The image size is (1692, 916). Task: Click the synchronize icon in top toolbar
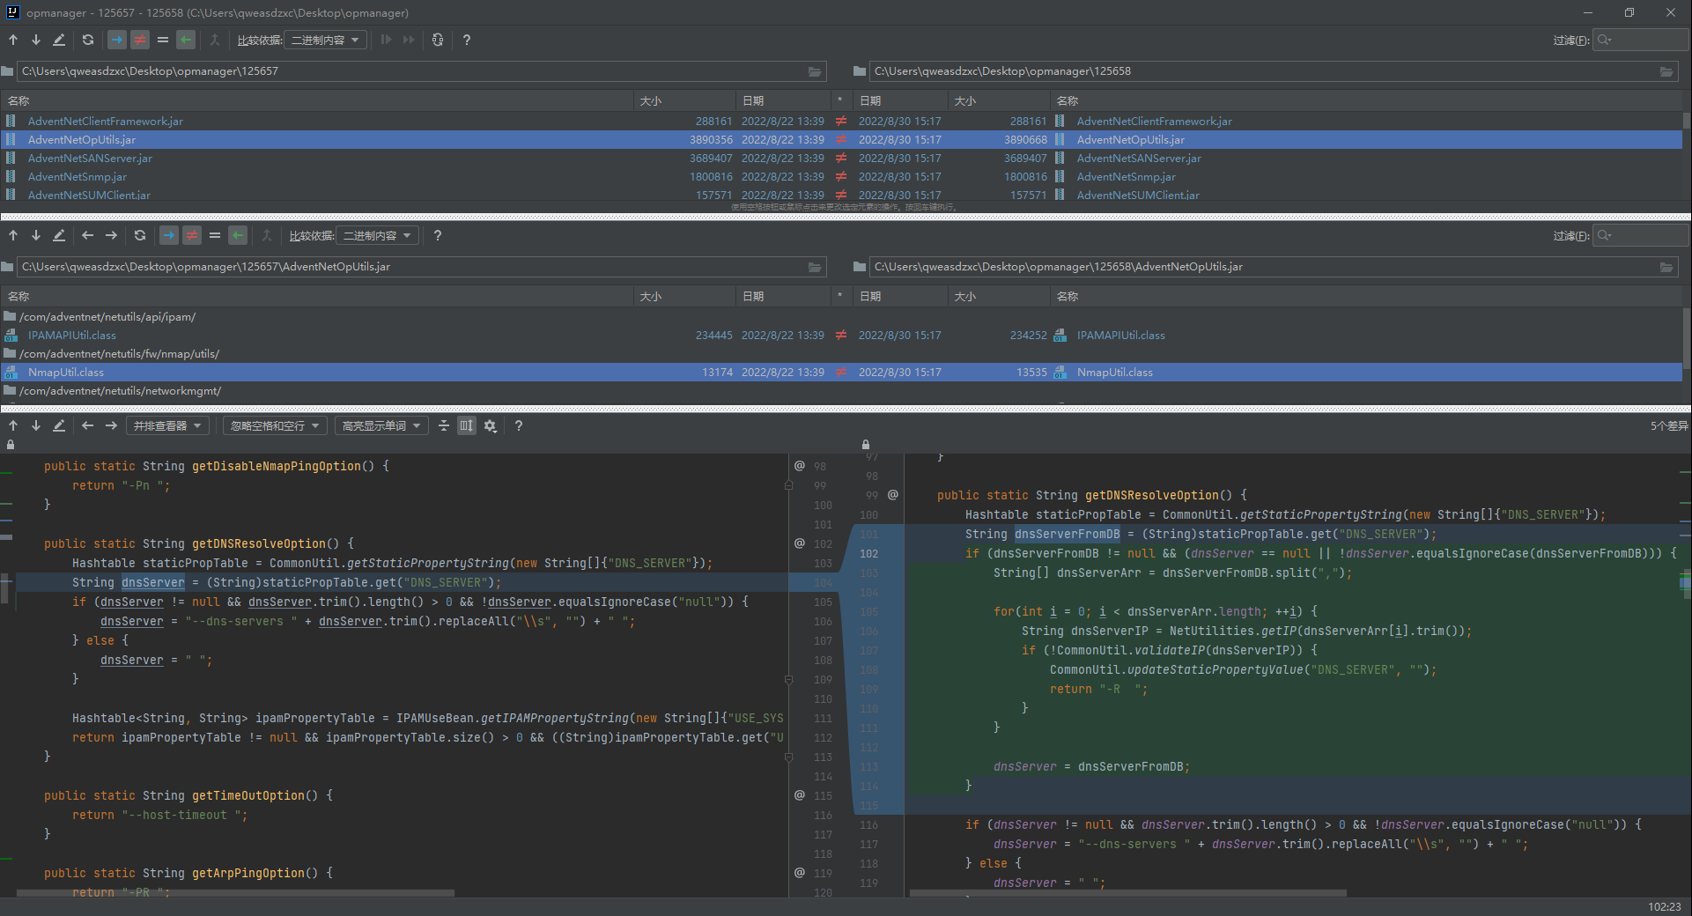(438, 40)
